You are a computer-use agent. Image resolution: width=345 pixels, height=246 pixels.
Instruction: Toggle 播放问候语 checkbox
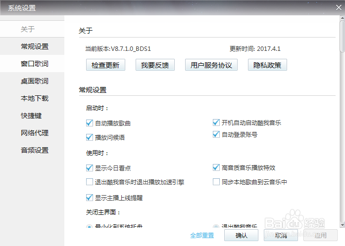point(89,137)
